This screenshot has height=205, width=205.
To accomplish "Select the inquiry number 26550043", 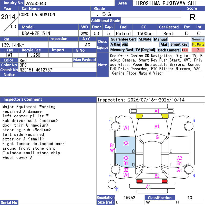I will (x=36, y=3).
